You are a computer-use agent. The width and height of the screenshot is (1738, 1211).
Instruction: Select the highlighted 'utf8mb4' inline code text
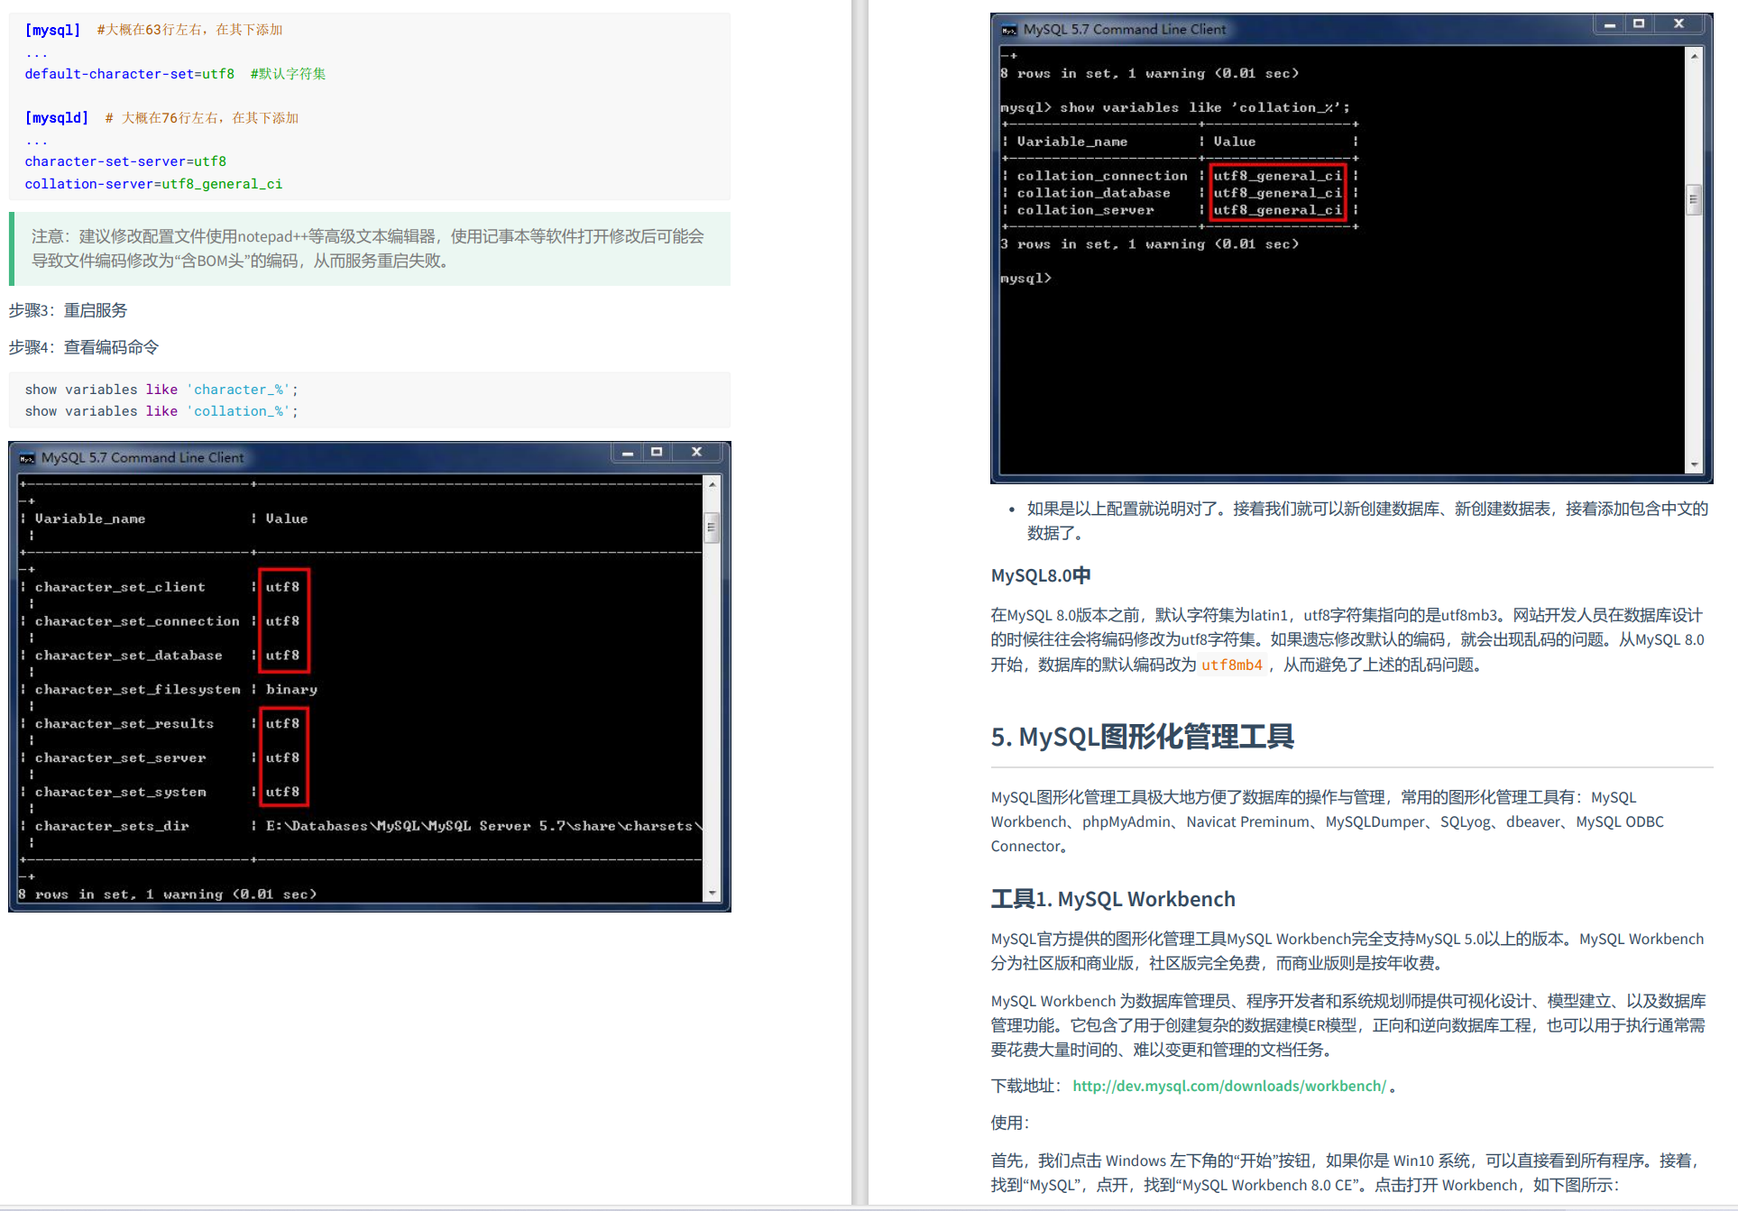1231,665
